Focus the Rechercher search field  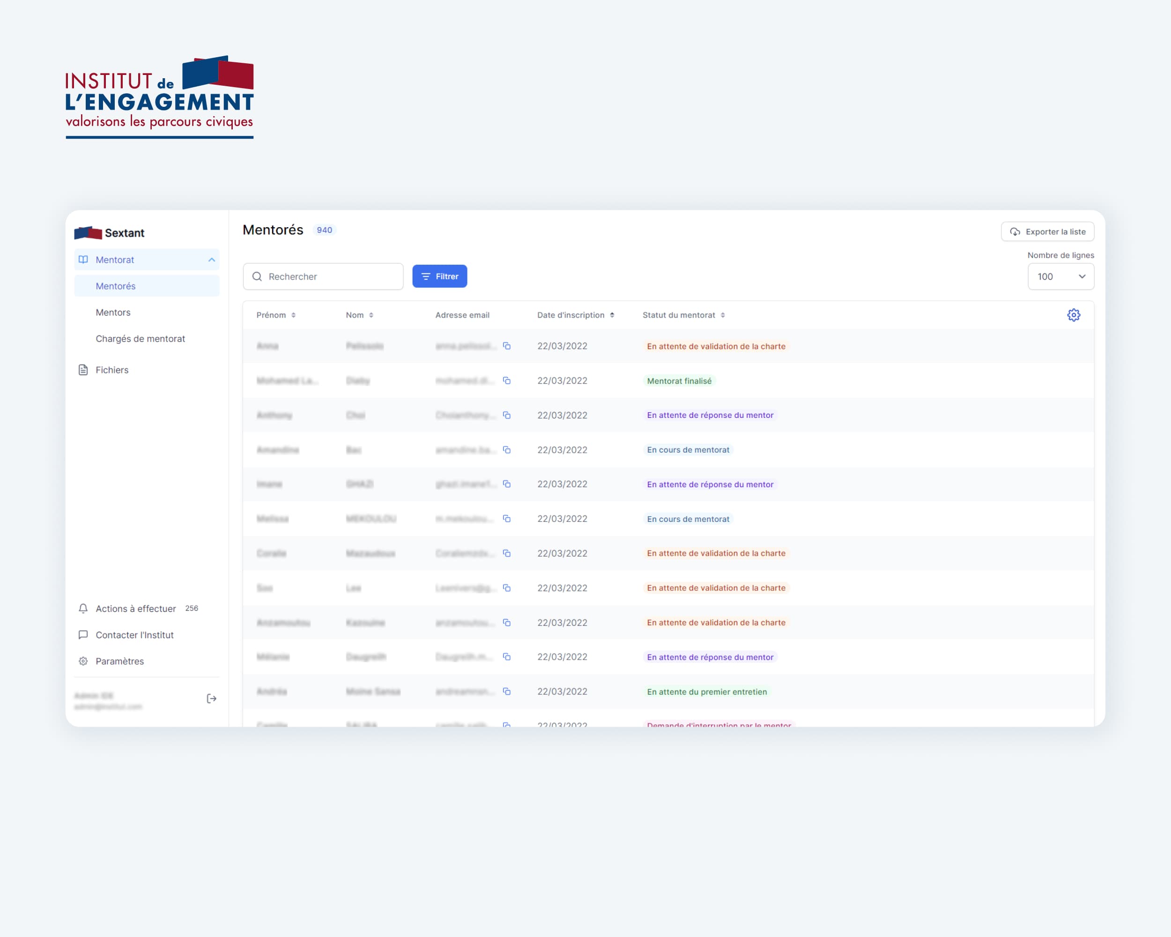(323, 276)
